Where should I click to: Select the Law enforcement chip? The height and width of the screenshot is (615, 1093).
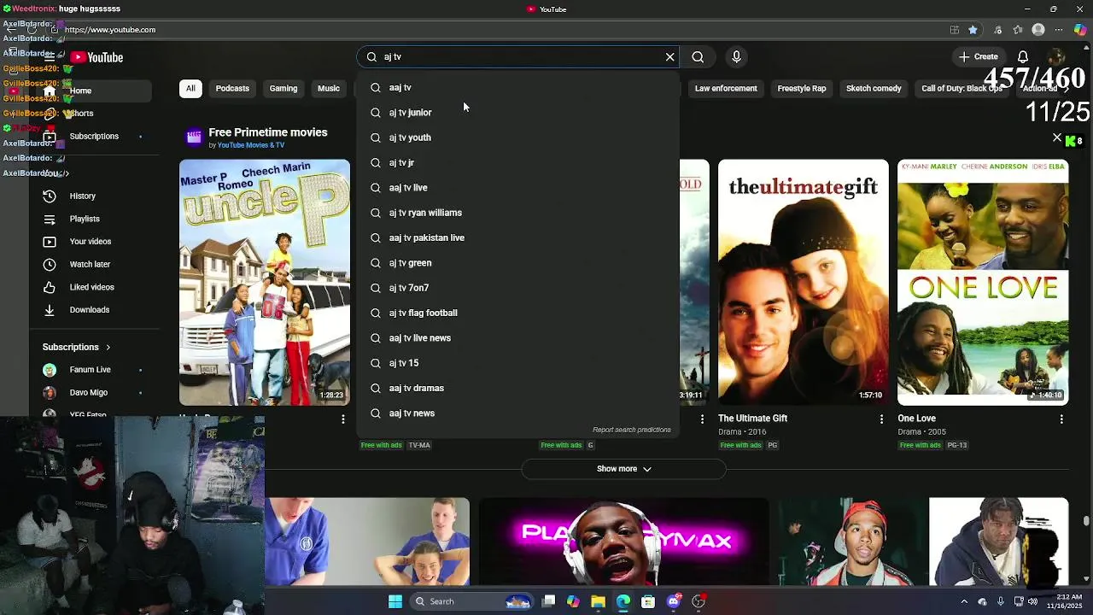pyautogui.click(x=726, y=89)
